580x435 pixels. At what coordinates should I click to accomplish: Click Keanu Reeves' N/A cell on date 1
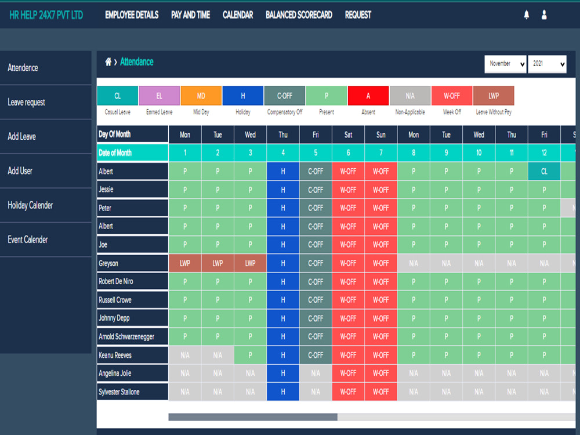(x=185, y=355)
